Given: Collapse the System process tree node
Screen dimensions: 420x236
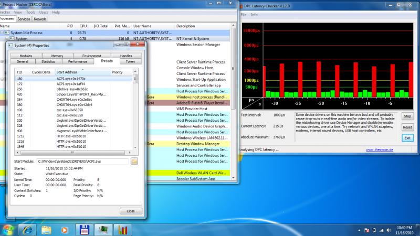Looking at the screenshot, I should pos(7,38).
